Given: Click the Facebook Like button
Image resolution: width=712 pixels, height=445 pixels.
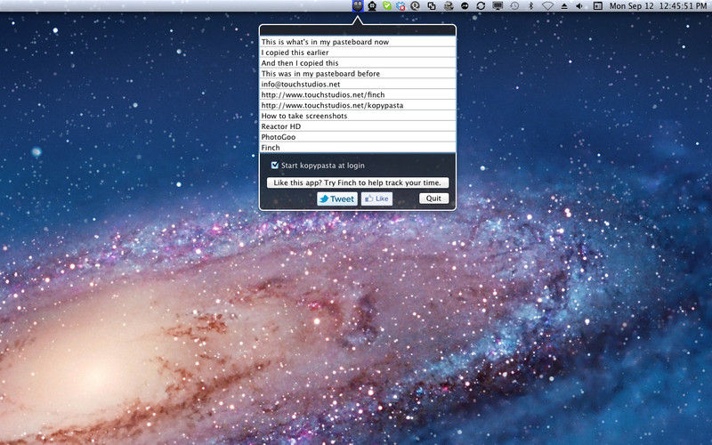Looking at the screenshot, I should [x=376, y=198].
